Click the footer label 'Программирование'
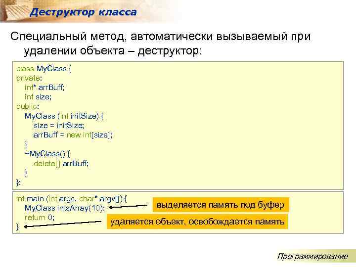 coord(312,257)
